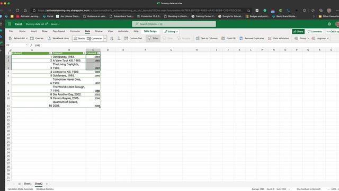Viewport: 339px width, 191px height.
Task: Open the Ungroup dropdown arrow
Action: point(328,38)
